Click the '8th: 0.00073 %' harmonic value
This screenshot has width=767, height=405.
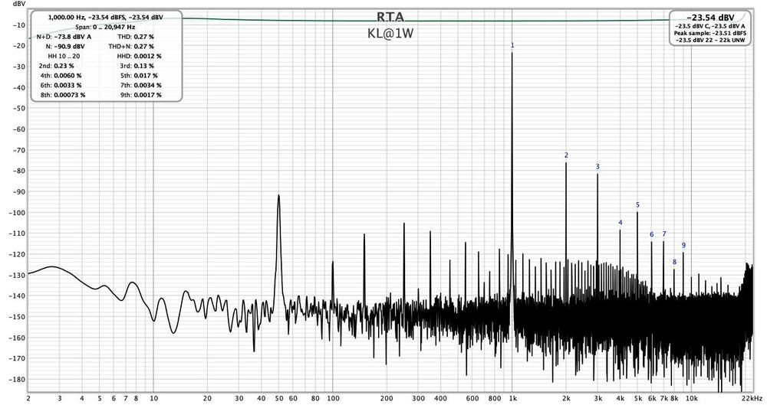tap(63, 95)
